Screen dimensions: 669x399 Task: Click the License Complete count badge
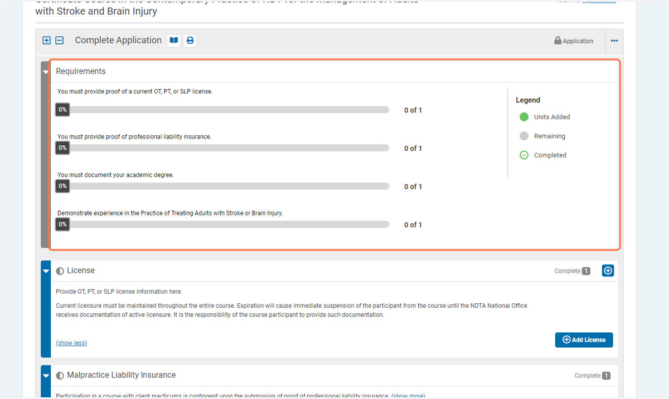pyautogui.click(x=586, y=271)
